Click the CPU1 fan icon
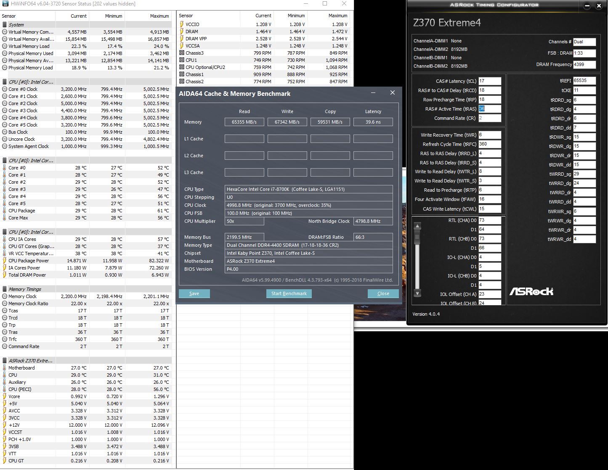608x470 pixels. coord(182,60)
